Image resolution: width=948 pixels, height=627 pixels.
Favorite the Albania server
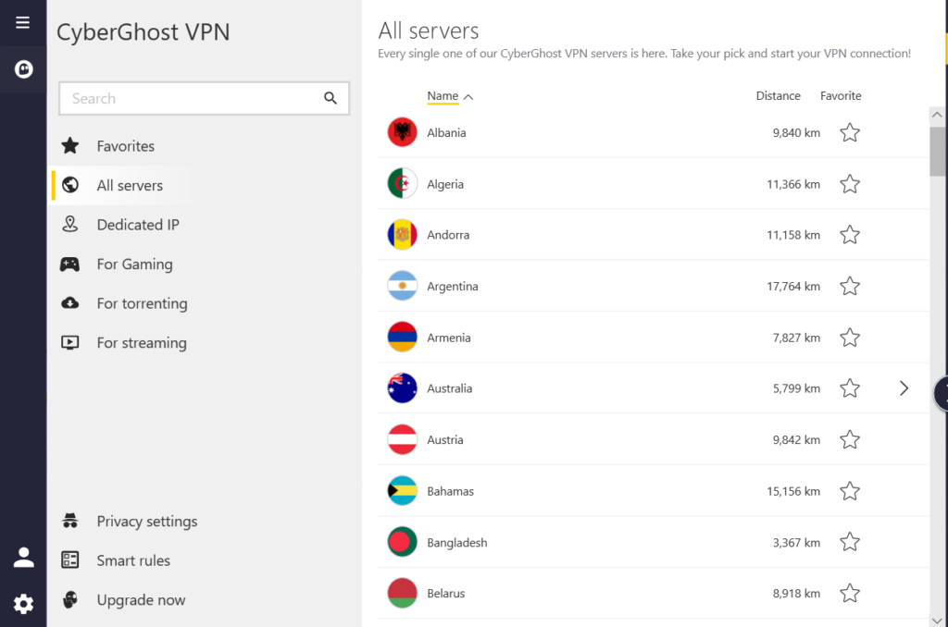[x=849, y=132]
